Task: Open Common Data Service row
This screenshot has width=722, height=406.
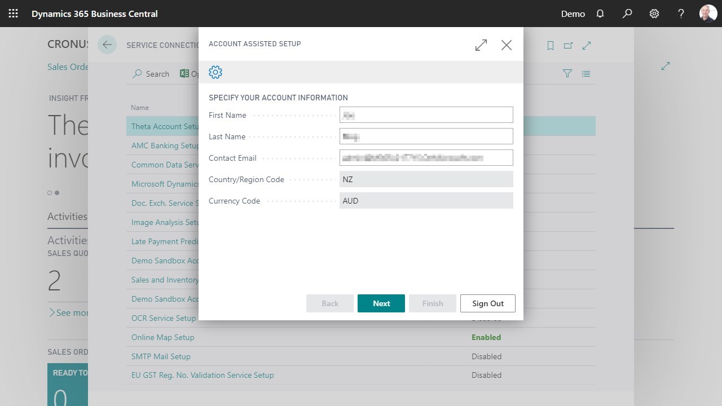Action: pyautogui.click(x=165, y=165)
